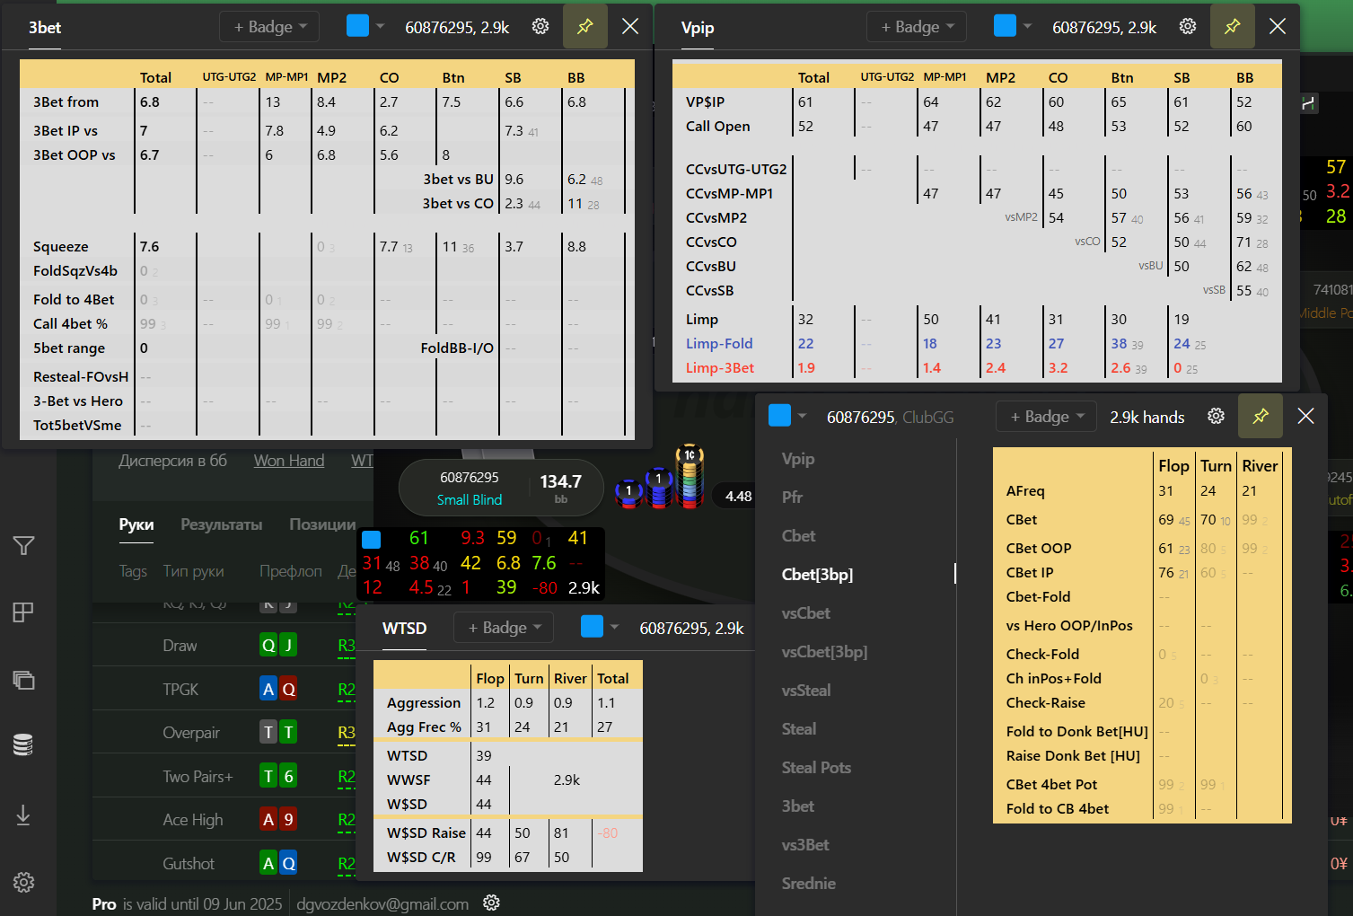Open settings gear in left sidebar
This screenshot has height=916, width=1353.
24,882
